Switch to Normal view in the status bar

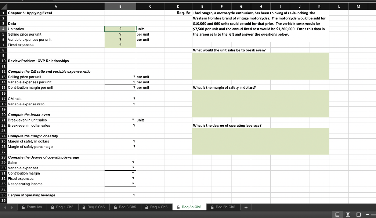(x=336, y=214)
